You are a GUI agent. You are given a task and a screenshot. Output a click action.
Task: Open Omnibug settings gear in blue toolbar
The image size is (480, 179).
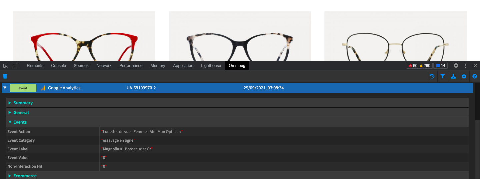[464, 76]
